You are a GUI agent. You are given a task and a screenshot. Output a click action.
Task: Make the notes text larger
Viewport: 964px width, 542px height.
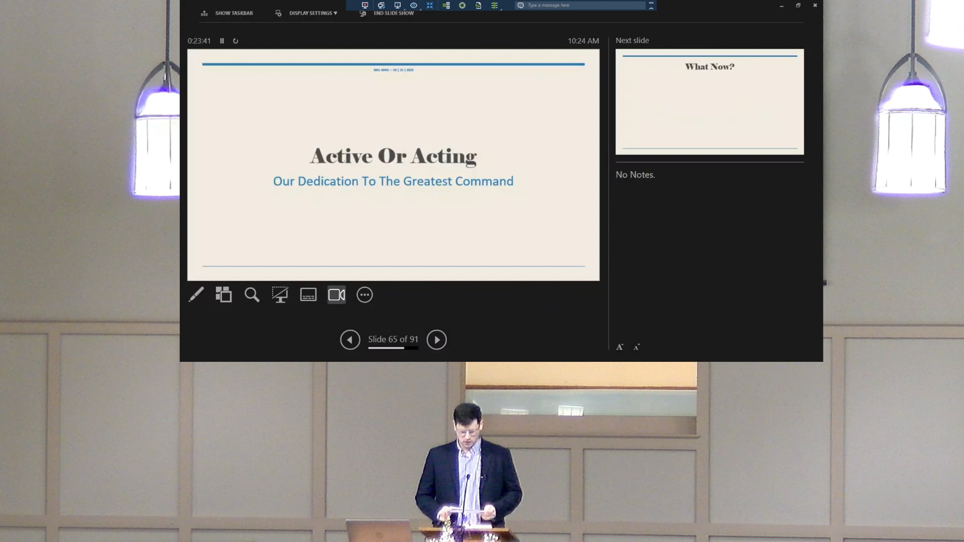(x=620, y=347)
